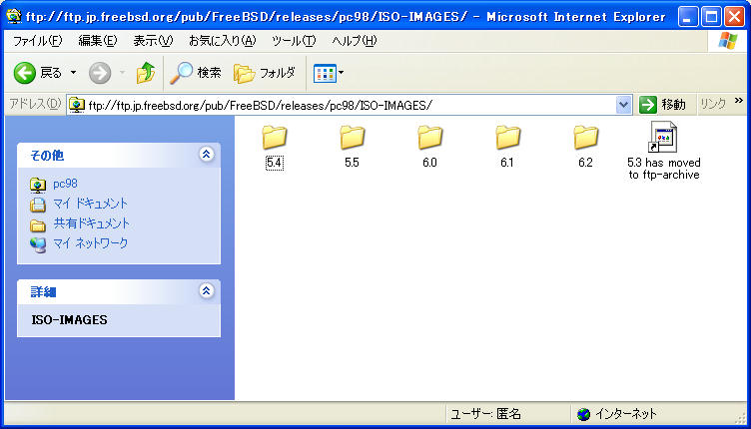This screenshot has height=429, width=751.
Task: Click the ISO-IMAGES details text
Action: point(70,320)
